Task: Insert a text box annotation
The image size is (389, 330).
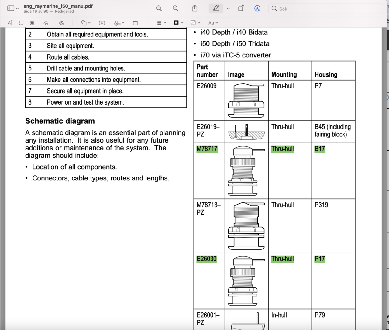Action: (x=102, y=23)
